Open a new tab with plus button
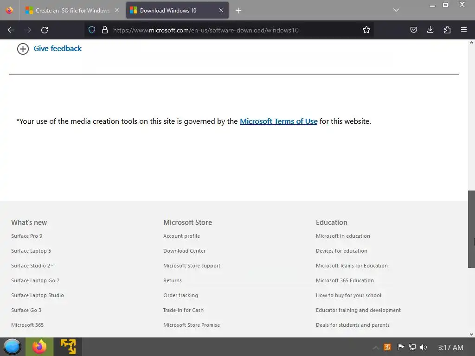 (239, 11)
